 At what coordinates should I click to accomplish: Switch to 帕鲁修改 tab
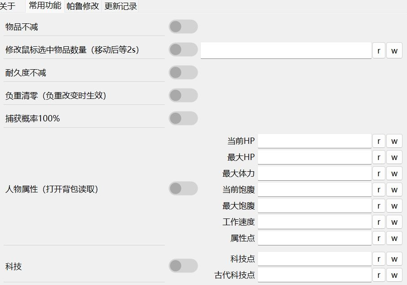83,6
